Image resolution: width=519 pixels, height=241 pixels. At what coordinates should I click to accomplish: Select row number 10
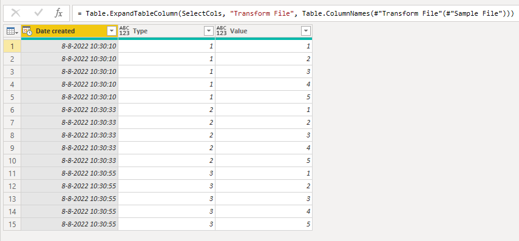(12, 161)
